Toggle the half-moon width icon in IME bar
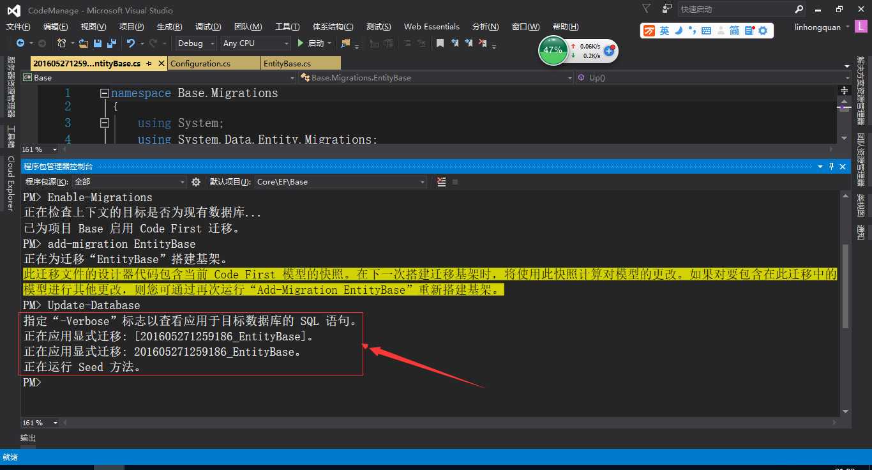The width and height of the screenshot is (872, 470). click(679, 31)
